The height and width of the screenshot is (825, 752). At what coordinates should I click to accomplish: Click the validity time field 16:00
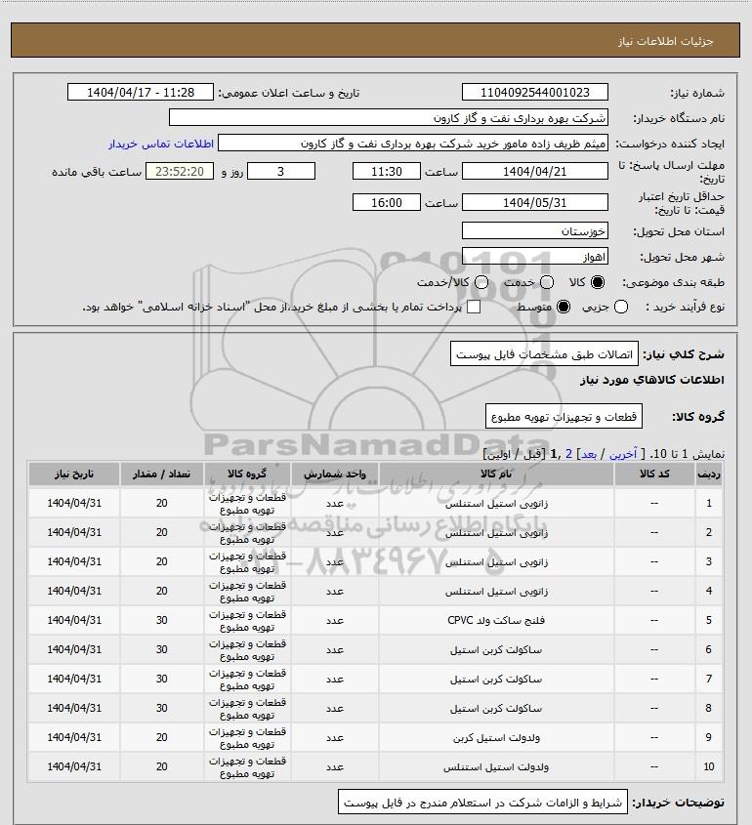(x=387, y=202)
